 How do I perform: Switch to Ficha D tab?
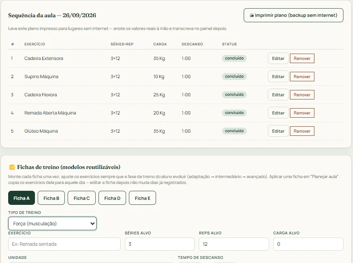(112, 198)
